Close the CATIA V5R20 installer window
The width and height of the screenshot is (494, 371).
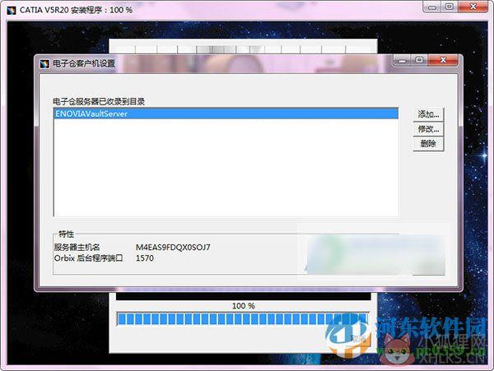[x=473, y=7]
